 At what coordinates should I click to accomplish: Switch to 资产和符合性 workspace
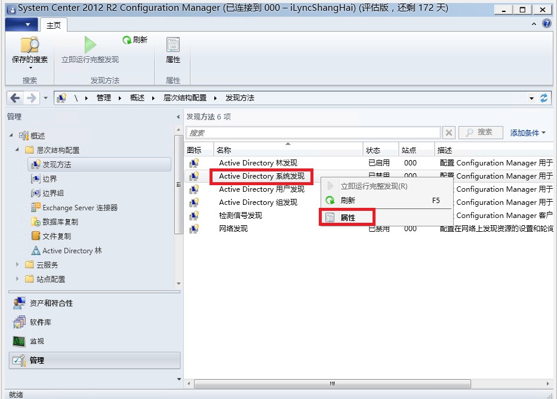94,303
